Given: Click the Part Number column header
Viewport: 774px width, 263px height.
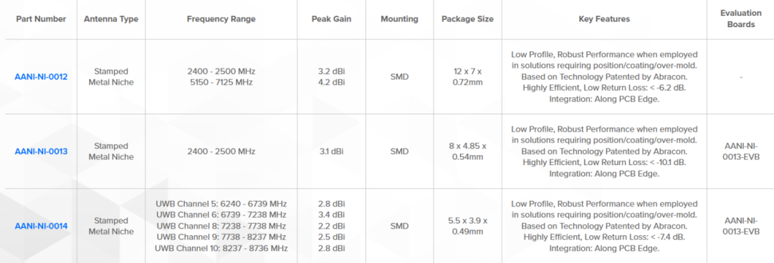Looking at the screenshot, I should coord(41,19).
